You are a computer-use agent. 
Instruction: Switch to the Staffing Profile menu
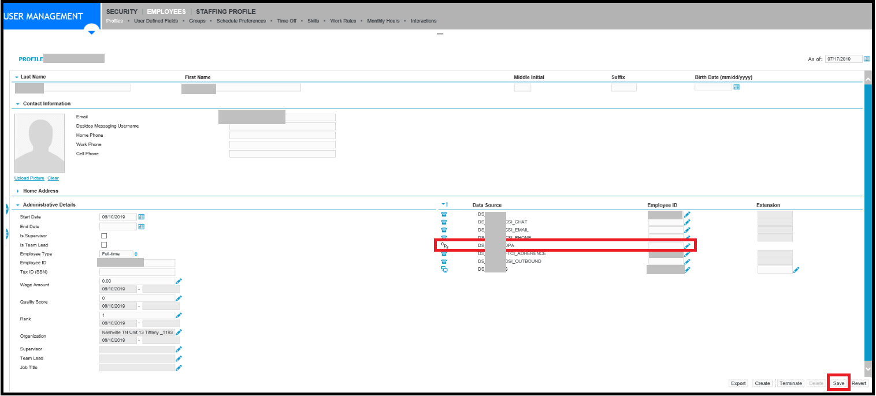click(226, 12)
